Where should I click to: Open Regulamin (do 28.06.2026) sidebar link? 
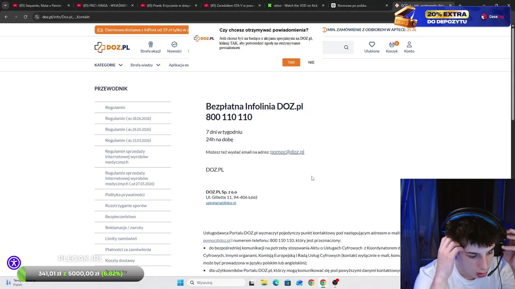(x=128, y=118)
